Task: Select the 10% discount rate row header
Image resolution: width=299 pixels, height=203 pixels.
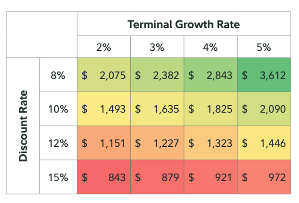Action: [x=58, y=109]
